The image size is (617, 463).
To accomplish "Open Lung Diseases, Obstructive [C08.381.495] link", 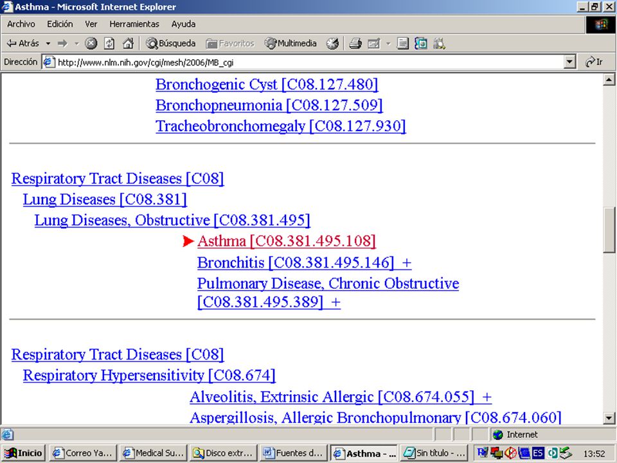I will coord(172,220).
